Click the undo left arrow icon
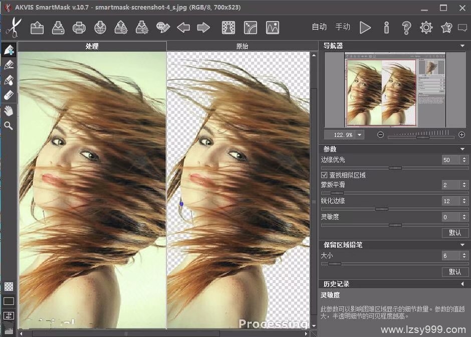The width and height of the screenshot is (471, 337). pyautogui.click(x=183, y=28)
